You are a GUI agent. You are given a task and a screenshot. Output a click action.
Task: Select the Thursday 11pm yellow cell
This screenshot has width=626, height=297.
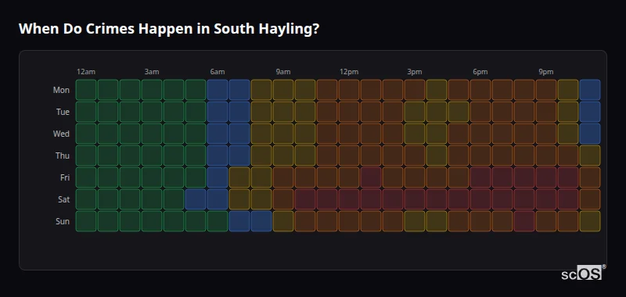pos(590,156)
